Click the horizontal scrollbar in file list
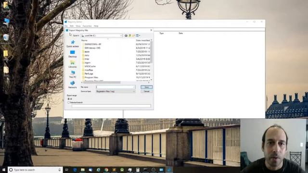Image resolution: width=308 pixels, height=173 pixels. [102, 83]
